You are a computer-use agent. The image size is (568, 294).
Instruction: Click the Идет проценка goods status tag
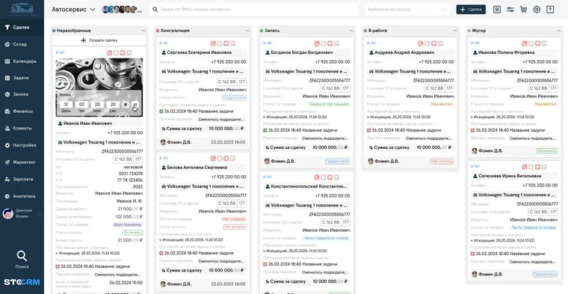(x=128, y=224)
